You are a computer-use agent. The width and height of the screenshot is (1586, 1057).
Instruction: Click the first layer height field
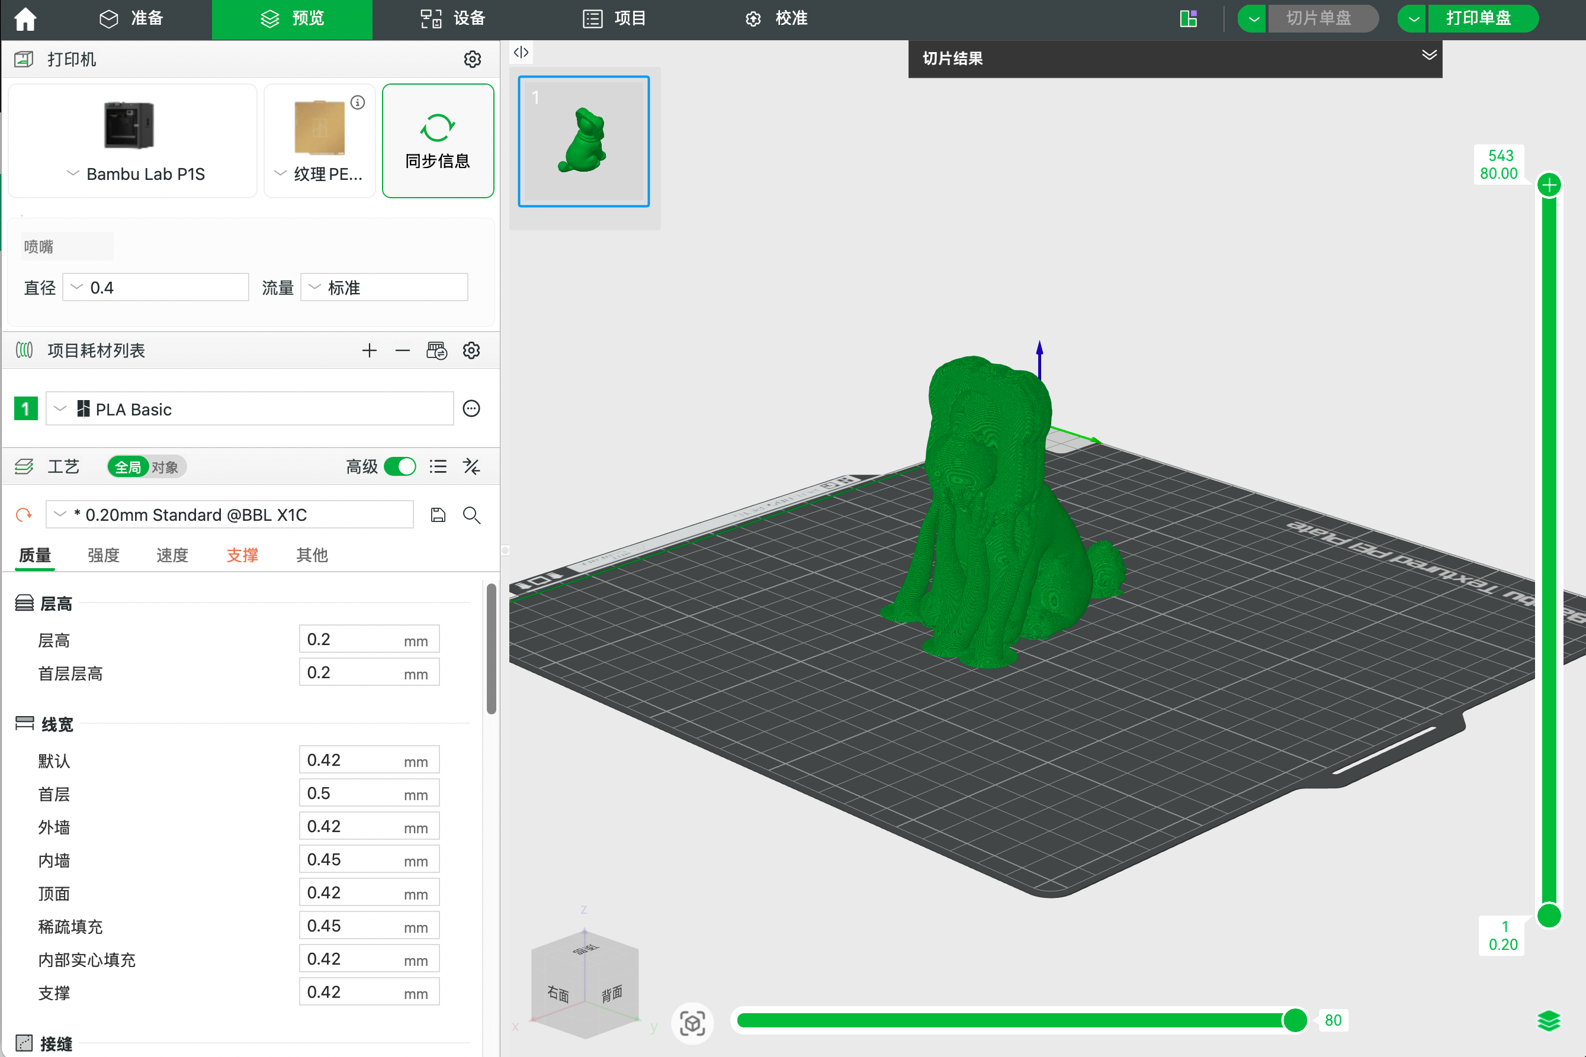[369, 672]
